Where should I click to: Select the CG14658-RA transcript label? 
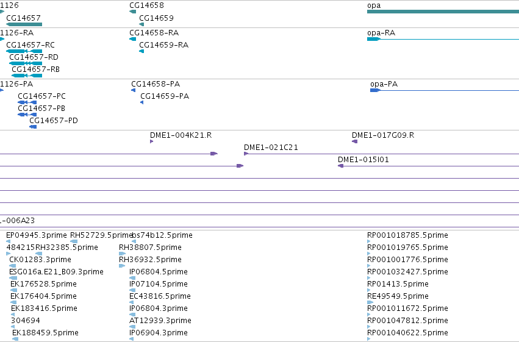click(154, 33)
